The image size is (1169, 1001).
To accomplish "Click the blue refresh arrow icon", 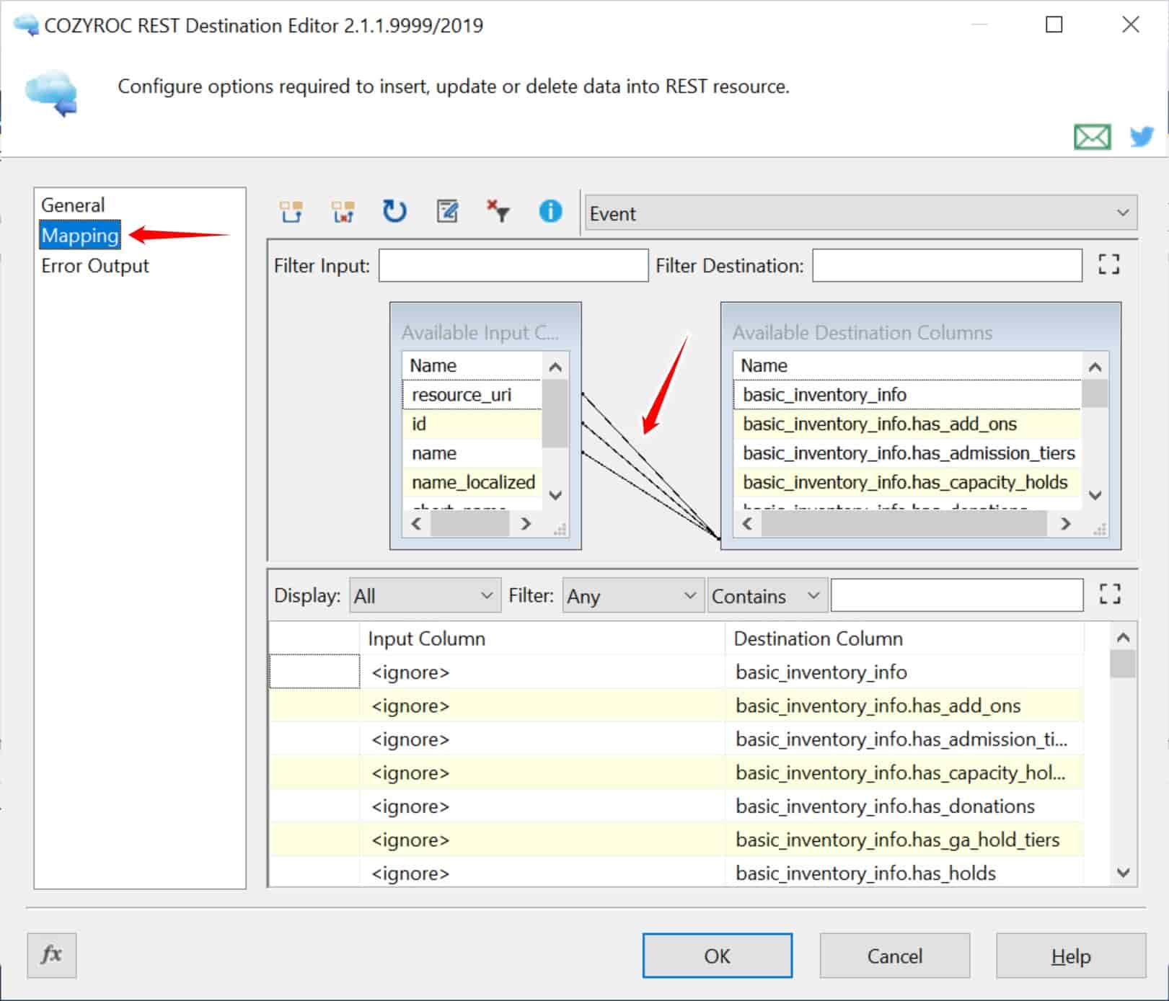I will tap(394, 211).
